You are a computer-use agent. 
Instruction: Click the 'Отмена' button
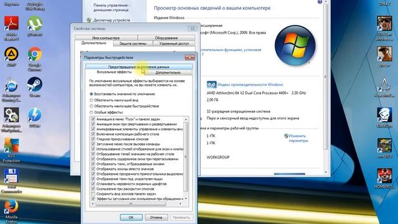tap(156, 217)
